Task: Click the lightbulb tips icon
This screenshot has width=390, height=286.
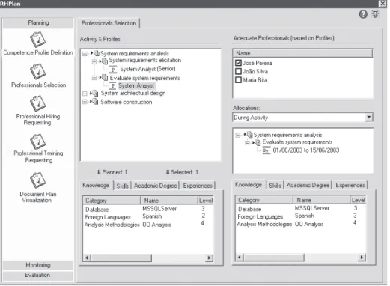Action: point(375,14)
